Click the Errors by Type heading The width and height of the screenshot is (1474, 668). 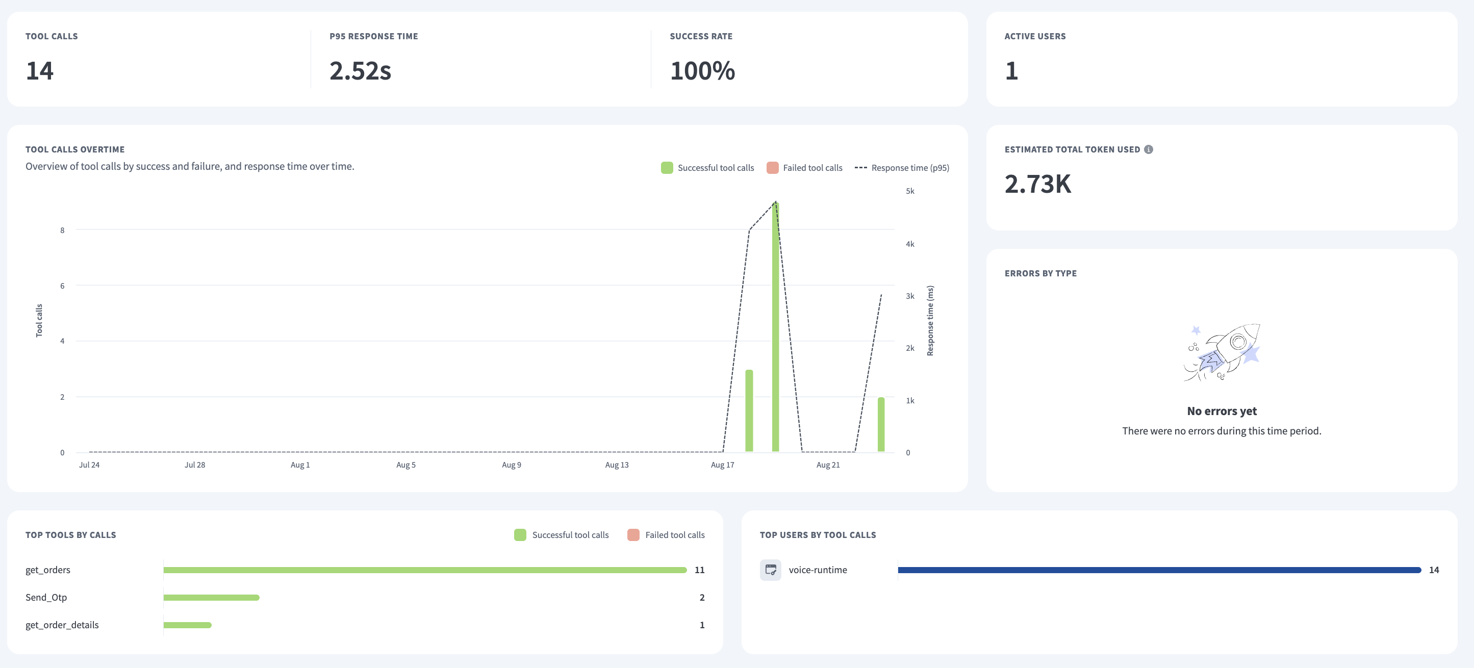pos(1040,273)
